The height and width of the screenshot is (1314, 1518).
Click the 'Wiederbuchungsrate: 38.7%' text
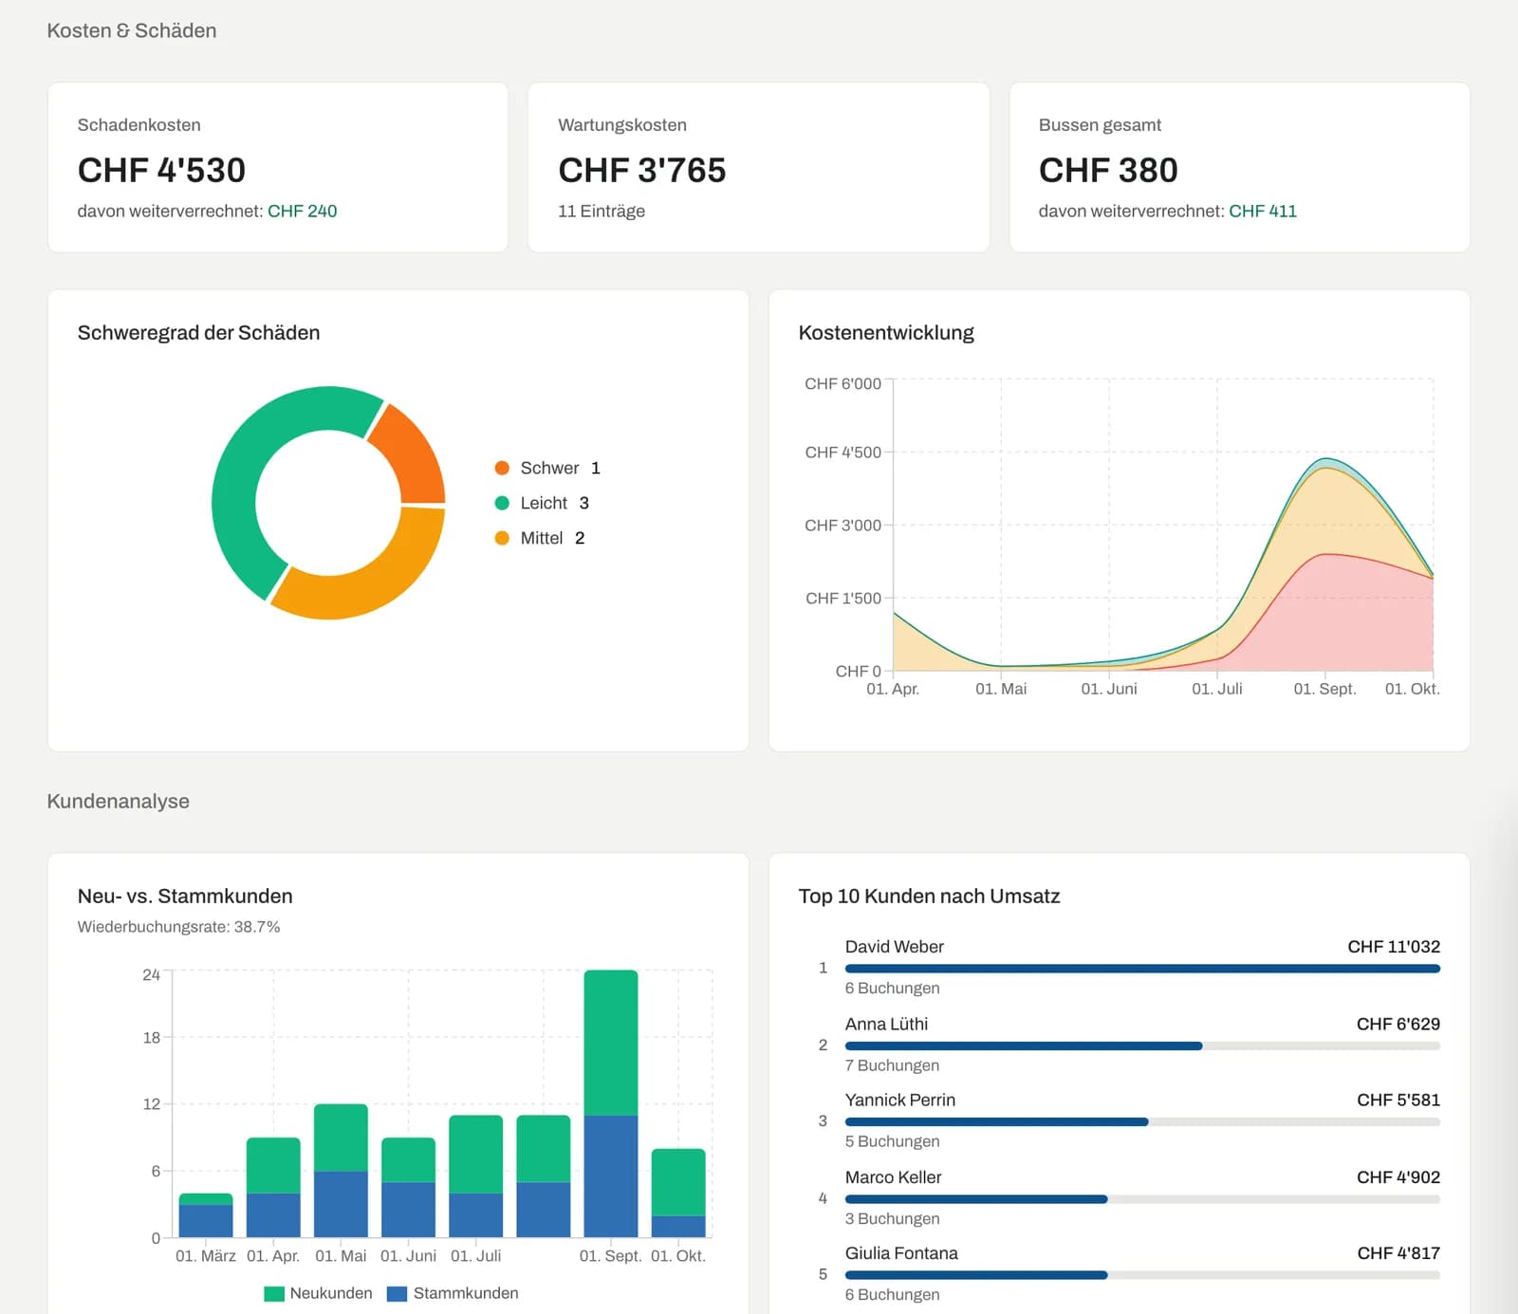pyautogui.click(x=178, y=927)
